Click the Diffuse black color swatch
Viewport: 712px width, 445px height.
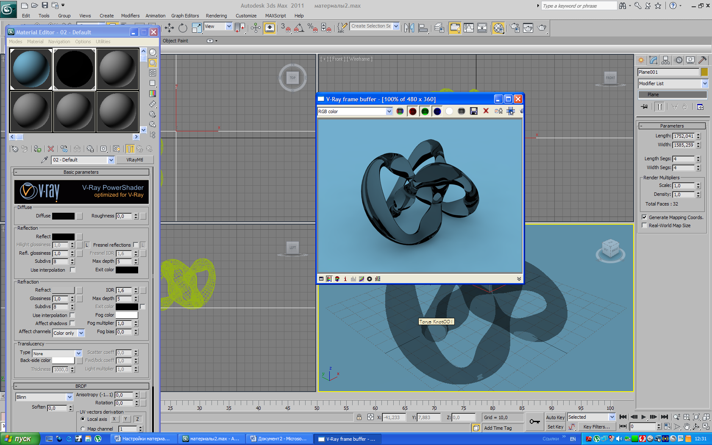click(63, 216)
